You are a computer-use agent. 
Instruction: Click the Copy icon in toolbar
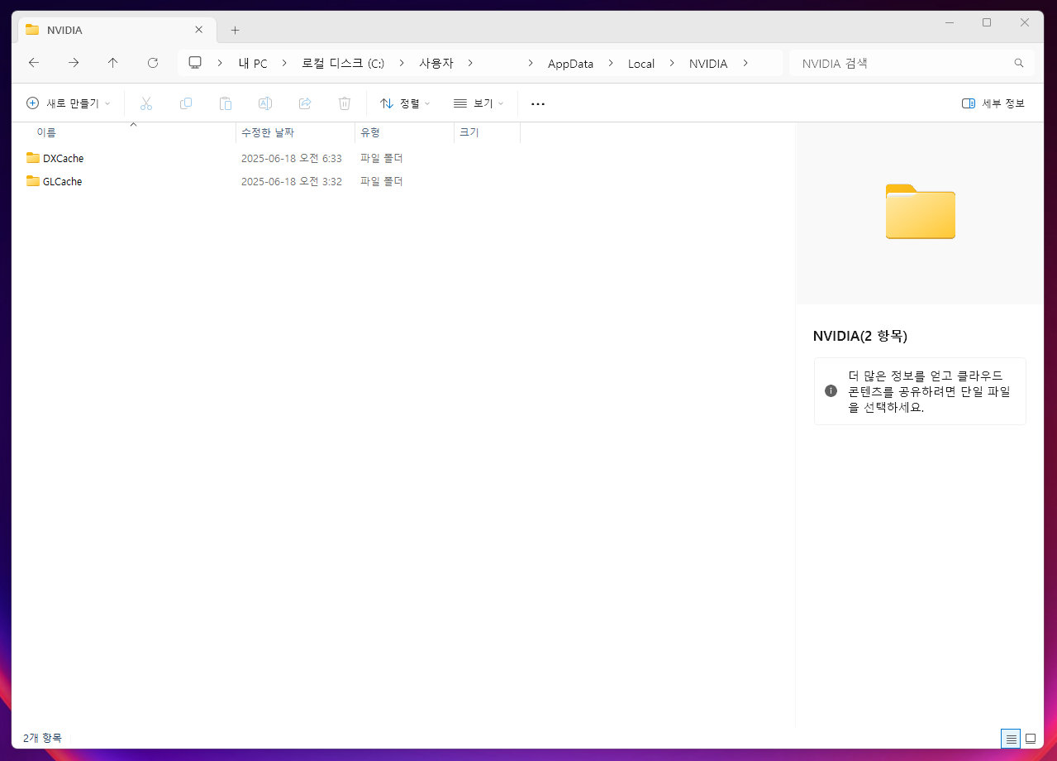[x=186, y=103]
